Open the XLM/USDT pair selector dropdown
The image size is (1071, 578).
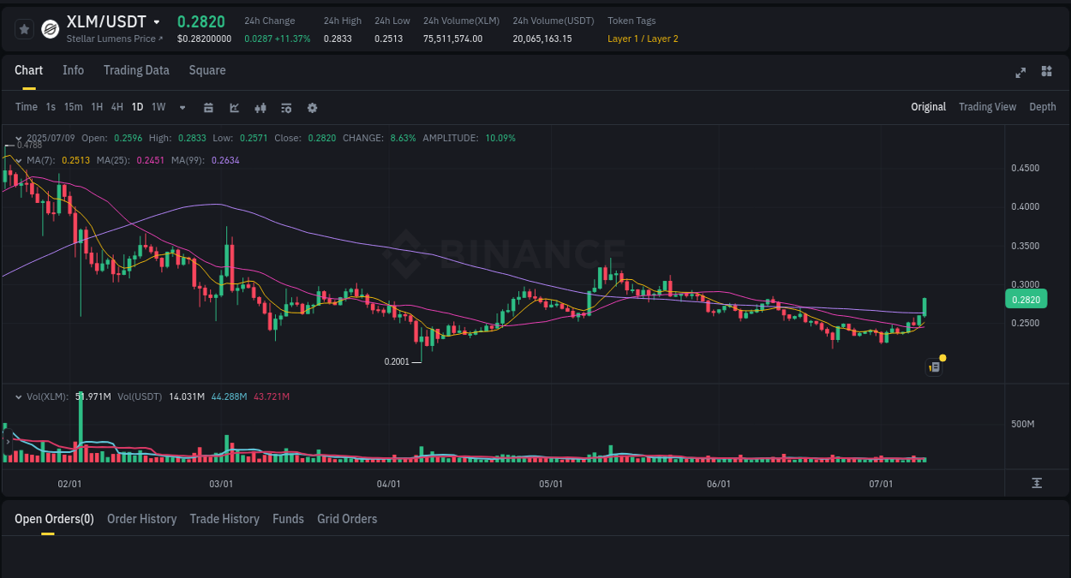[x=158, y=21]
